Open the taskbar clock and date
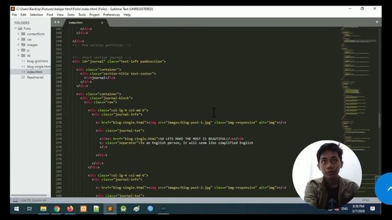The image size is (392, 220). pyautogui.click(x=358, y=208)
